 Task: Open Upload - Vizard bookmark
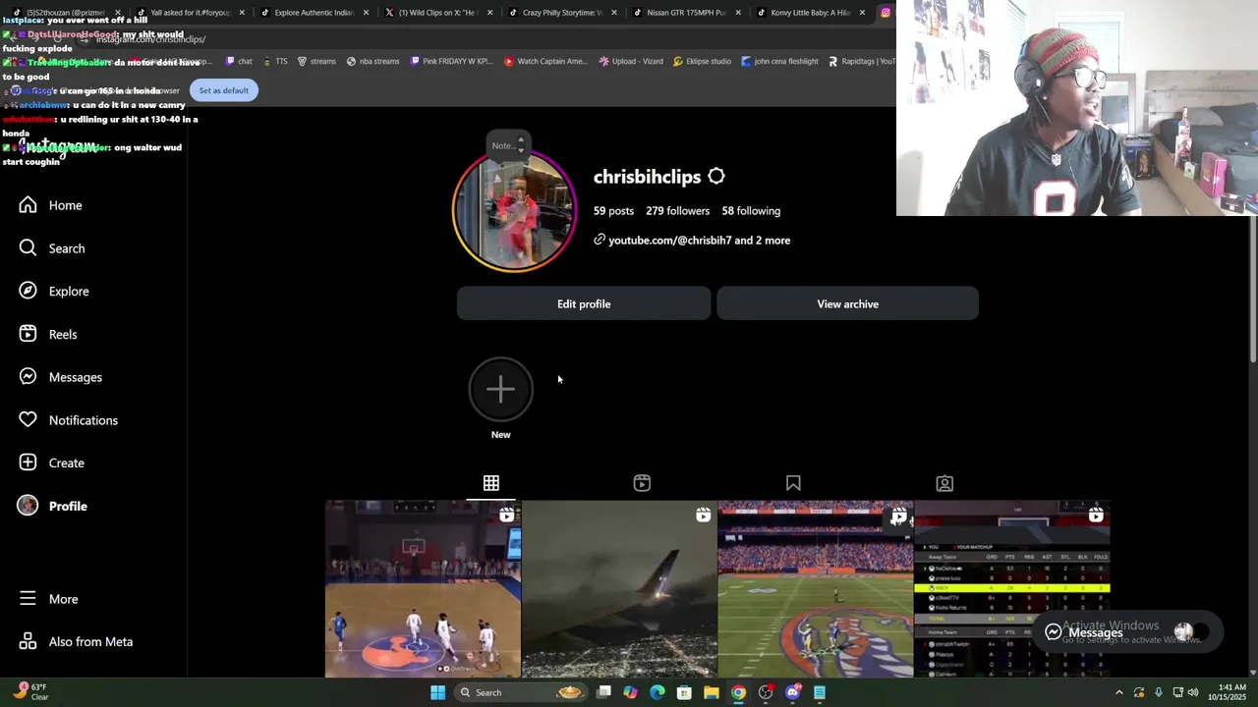pyautogui.click(x=630, y=61)
